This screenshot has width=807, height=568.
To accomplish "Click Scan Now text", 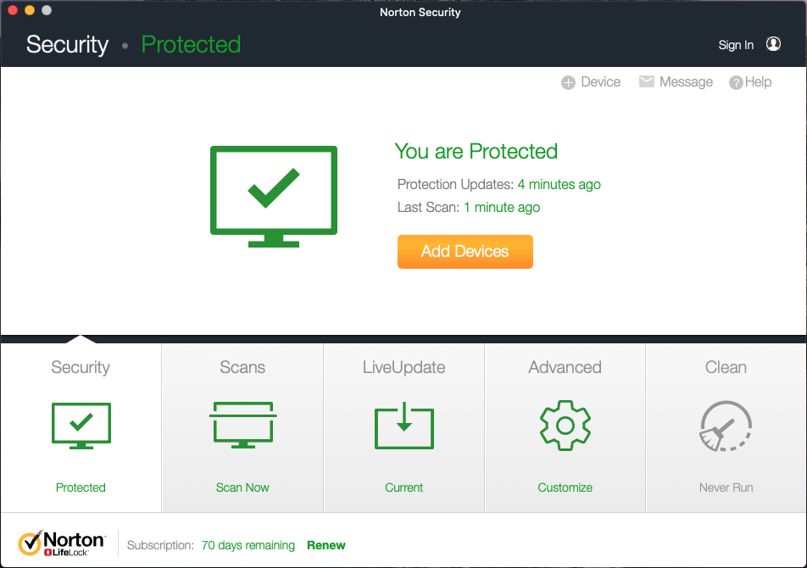I will 242,487.
